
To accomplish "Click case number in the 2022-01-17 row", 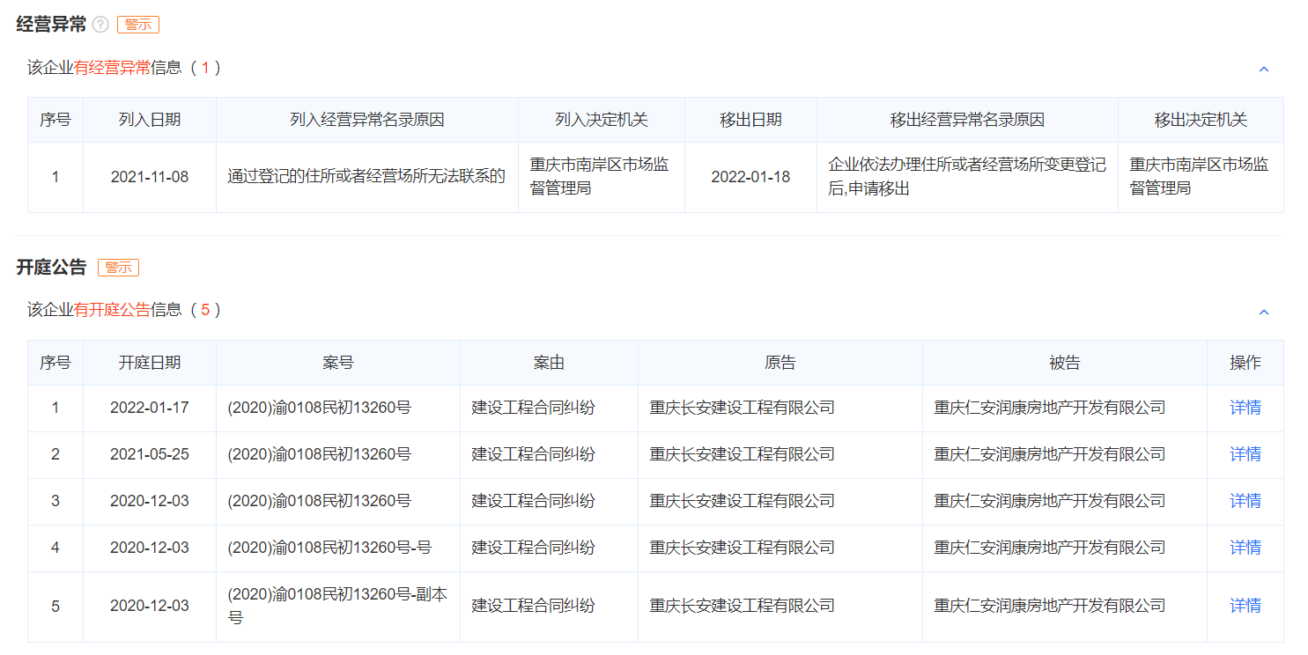I will 320,408.
